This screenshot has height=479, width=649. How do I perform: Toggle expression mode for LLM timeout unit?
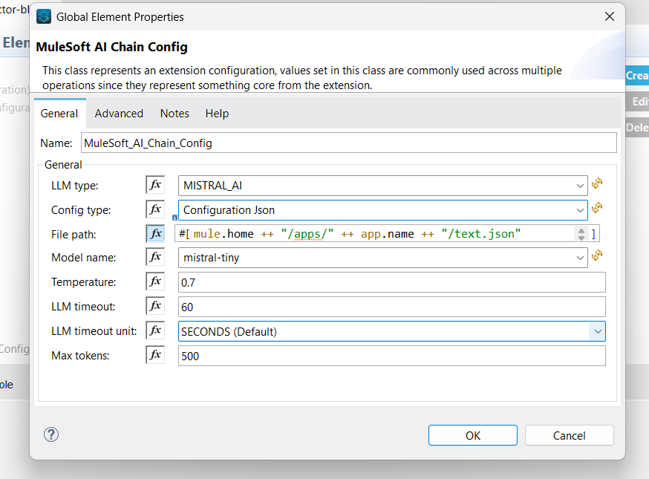(155, 330)
